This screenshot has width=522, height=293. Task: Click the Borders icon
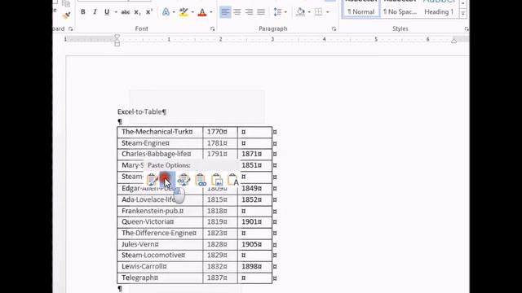[x=319, y=12]
